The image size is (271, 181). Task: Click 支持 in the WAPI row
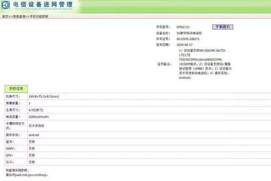tap(32, 148)
